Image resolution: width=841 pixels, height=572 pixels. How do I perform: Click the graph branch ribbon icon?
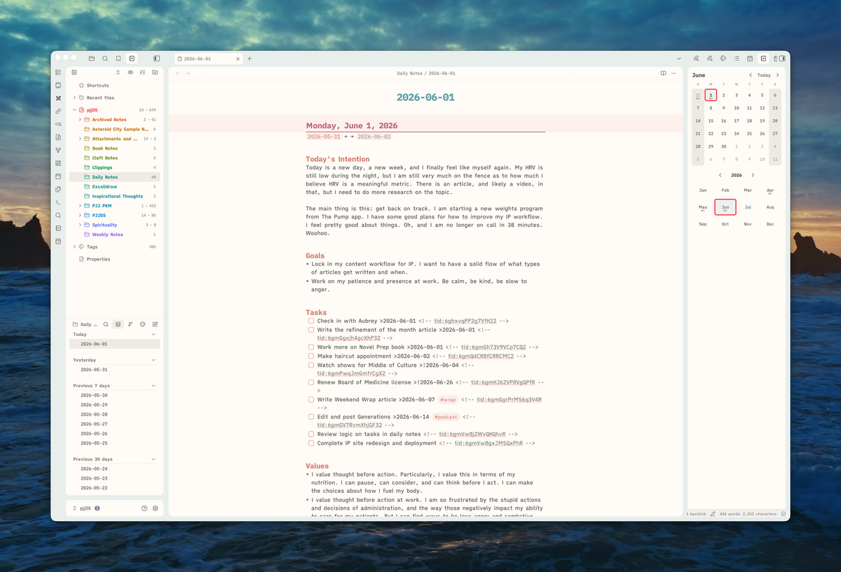pyautogui.click(x=58, y=150)
